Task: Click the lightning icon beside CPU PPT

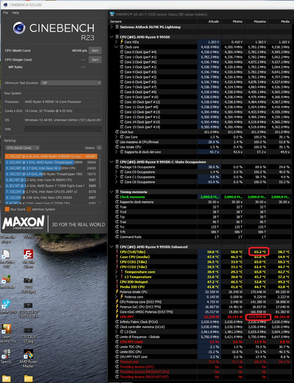Action: click(x=117, y=317)
